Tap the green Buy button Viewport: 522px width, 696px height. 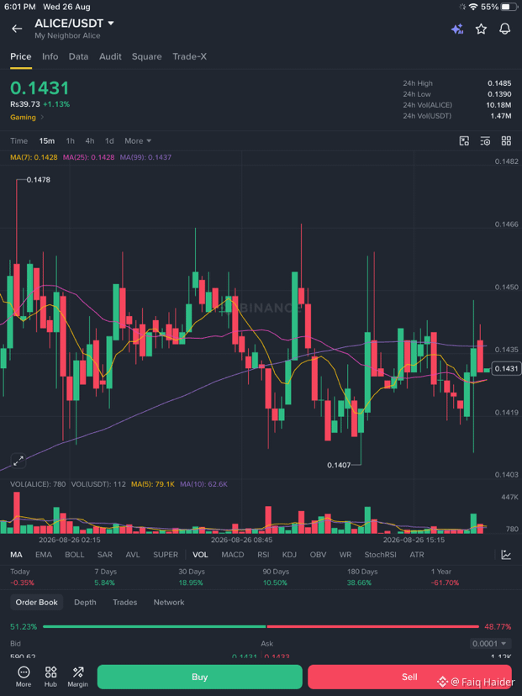point(200,677)
